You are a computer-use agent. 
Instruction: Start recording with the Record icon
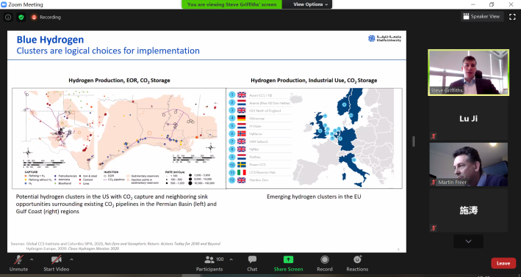click(325, 263)
